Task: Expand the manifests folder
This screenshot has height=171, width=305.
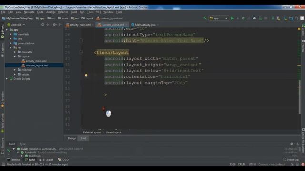Action: pos(11,34)
